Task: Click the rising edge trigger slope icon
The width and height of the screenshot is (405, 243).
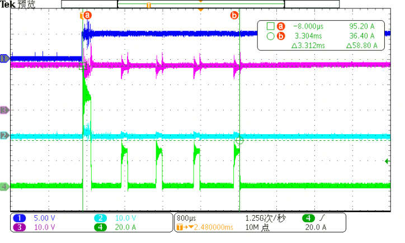Action: tap(322, 218)
